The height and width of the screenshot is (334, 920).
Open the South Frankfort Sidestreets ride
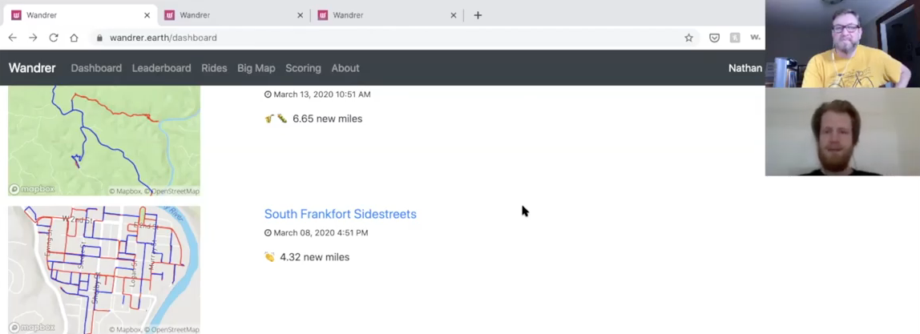pyautogui.click(x=341, y=214)
